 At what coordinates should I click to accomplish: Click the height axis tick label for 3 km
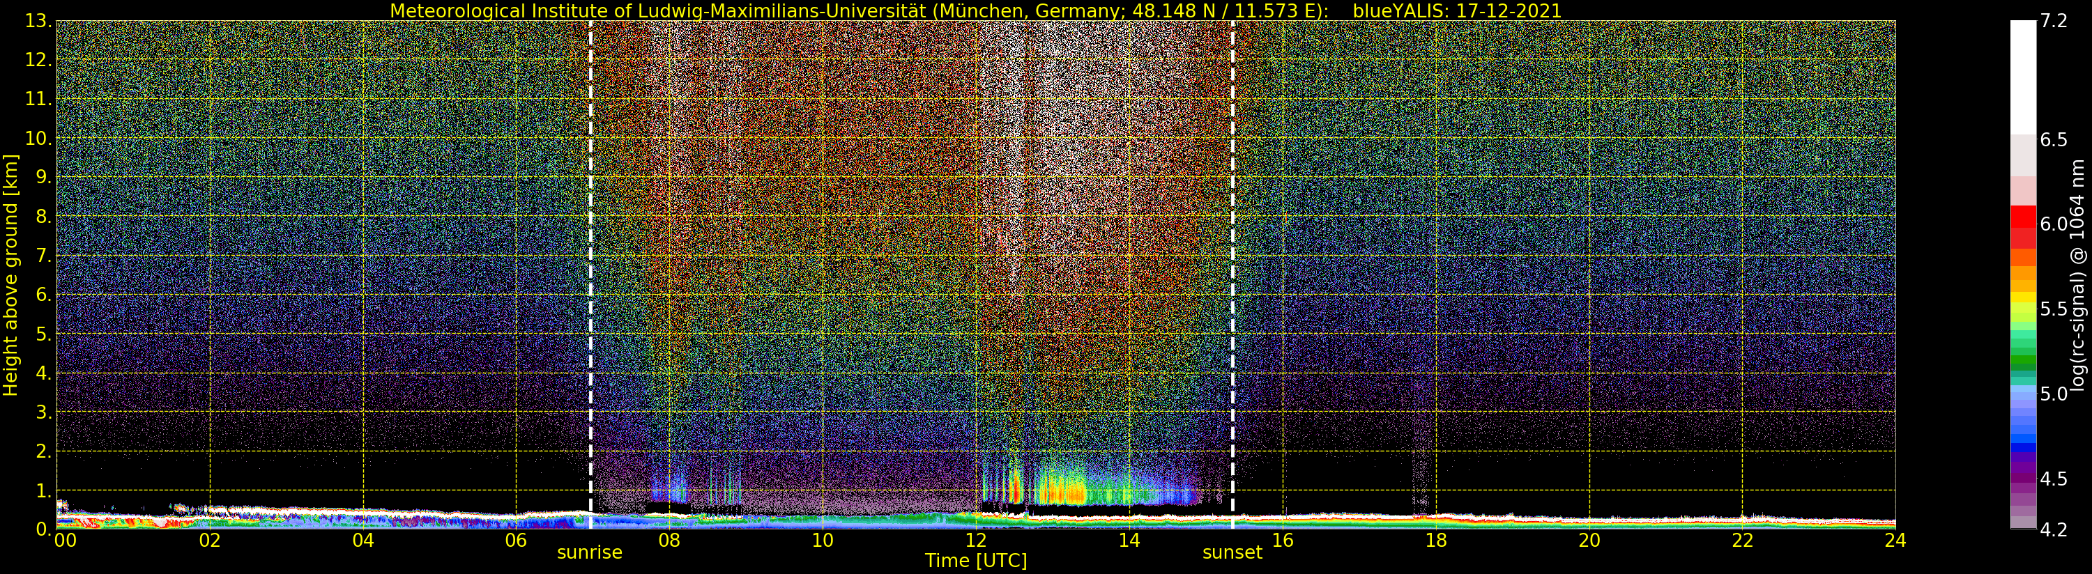coord(43,412)
